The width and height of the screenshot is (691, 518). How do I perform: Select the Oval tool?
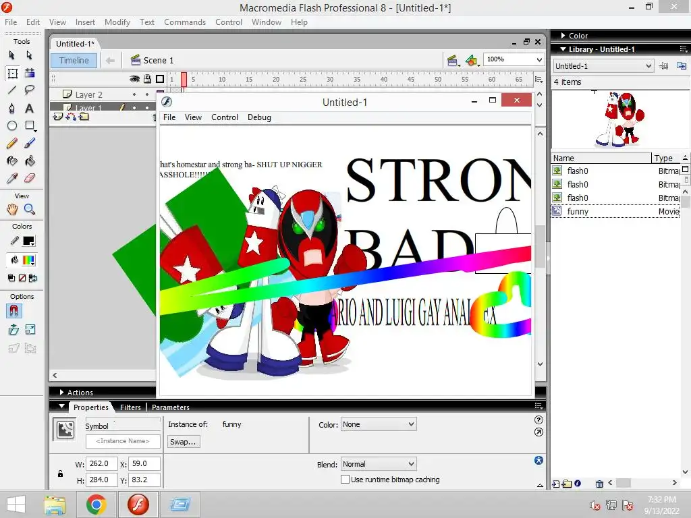(12, 126)
